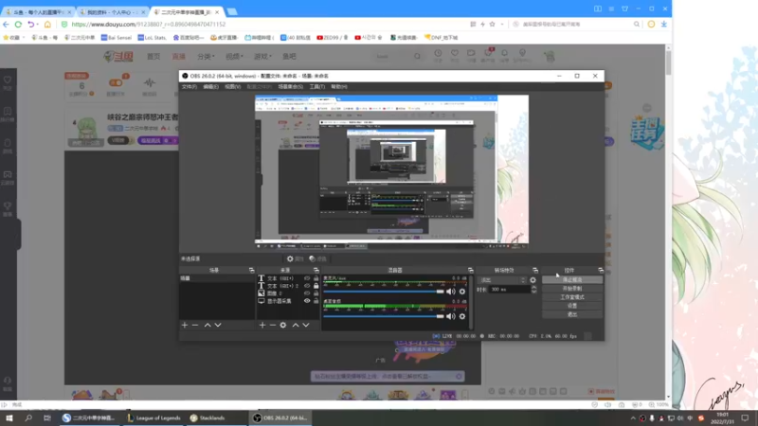Viewport: 758px width, 426px height.
Task: Click 工作室模式 studio mode button
Action: click(x=572, y=297)
